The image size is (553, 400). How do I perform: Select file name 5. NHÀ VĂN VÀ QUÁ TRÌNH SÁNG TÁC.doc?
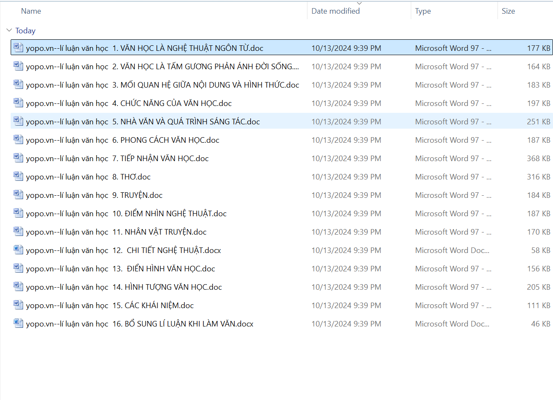[x=143, y=121]
